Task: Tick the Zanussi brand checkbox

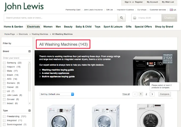Action: pyautogui.click(x=4, y=99)
